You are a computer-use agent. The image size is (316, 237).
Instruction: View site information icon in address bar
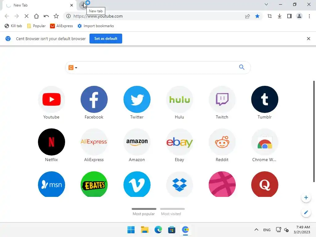tap(69, 16)
